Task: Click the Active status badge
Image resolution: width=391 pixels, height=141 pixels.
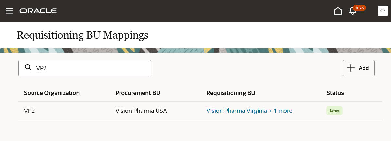Action: tap(334, 111)
